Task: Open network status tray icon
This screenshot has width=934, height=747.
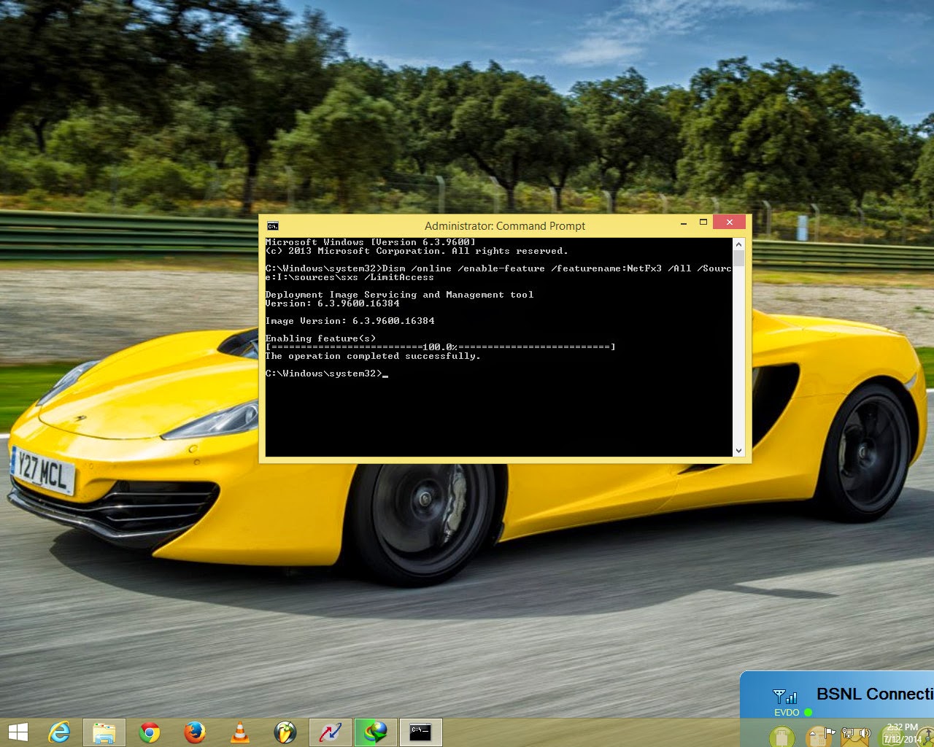Action: (848, 732)
